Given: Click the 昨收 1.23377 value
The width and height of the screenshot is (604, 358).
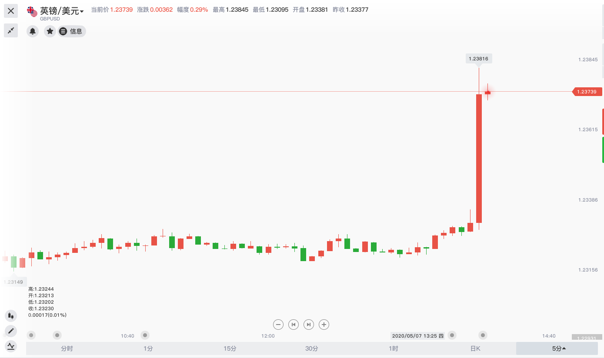Looking at the screenshot, I should (x=357, y=10).
